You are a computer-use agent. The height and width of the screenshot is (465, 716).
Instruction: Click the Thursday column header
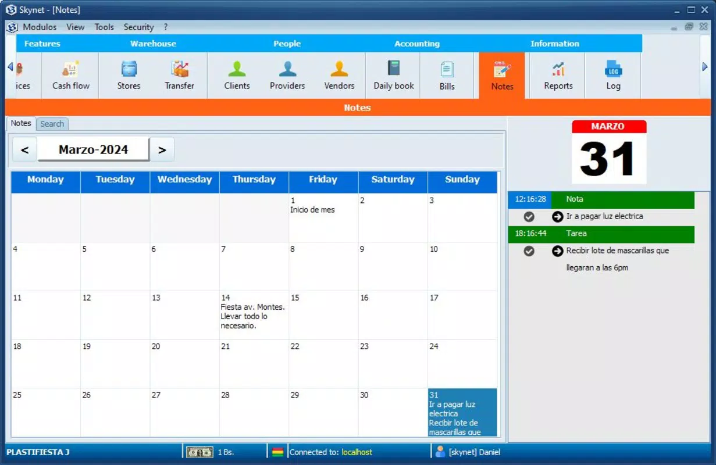point(254,182)
